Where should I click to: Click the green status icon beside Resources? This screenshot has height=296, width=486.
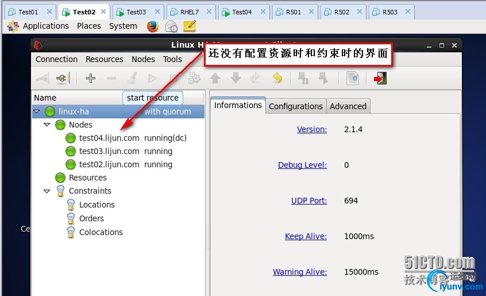click(x=60, y=178)
